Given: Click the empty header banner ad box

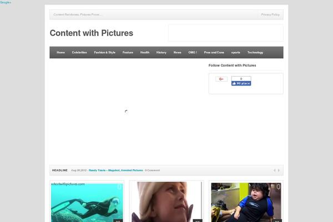Looking at the screenshot, I should pos(226,33).
